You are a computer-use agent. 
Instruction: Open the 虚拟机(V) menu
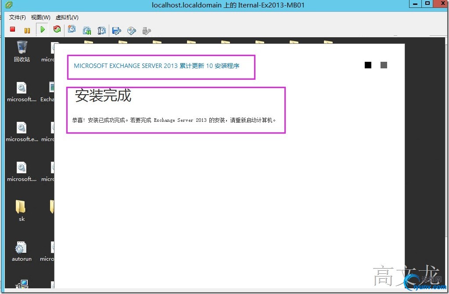(x=67, y=18)
